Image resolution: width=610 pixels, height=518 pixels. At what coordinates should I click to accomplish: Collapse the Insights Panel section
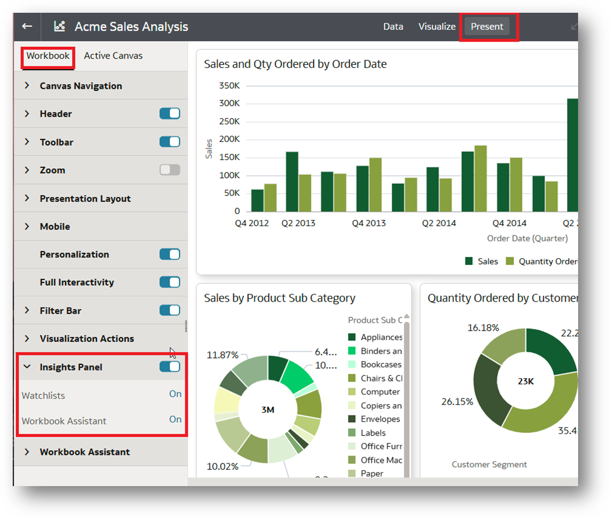click(27, 367)
